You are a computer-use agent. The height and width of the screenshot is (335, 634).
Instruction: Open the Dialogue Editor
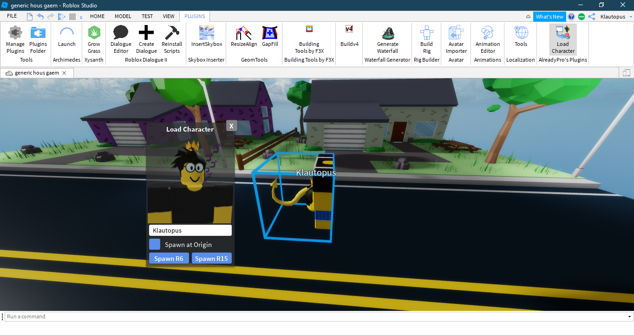(x=121, y=40)
